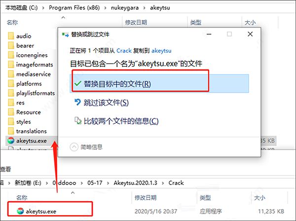Select the bearer folder
296x221 pixels.
click(x=21, y=45)
